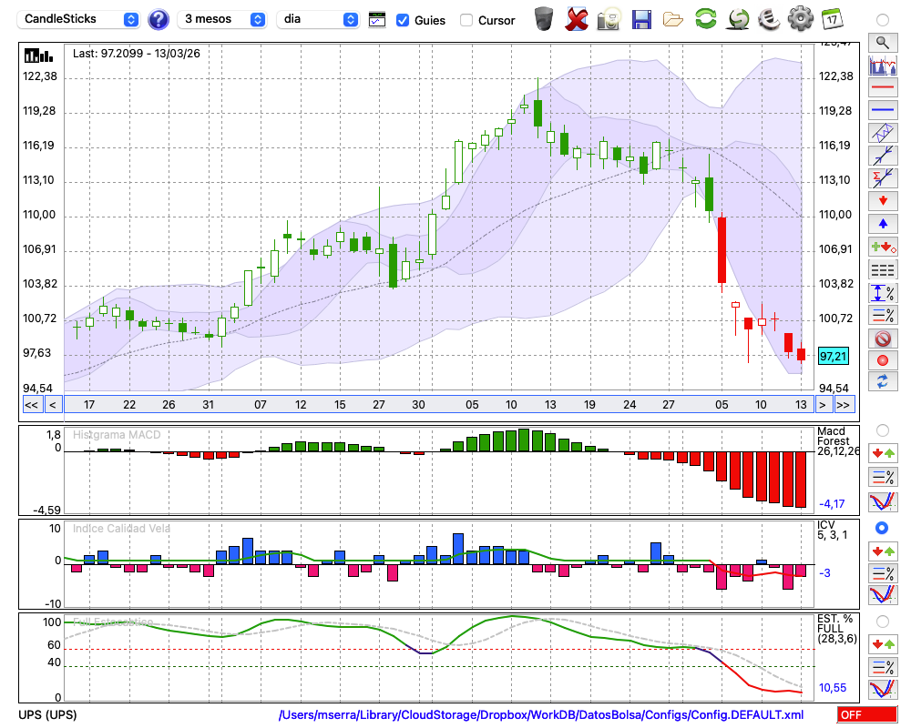Step chart forward with > button

coord(822,405)
